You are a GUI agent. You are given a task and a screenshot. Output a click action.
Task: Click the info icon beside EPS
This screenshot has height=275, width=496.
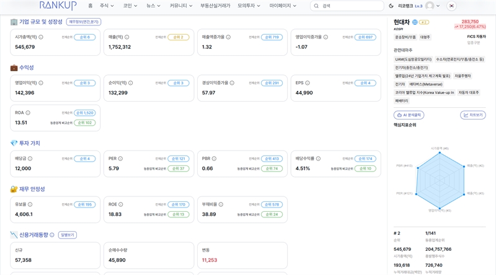pyautogui.click(x=308, y=82)
